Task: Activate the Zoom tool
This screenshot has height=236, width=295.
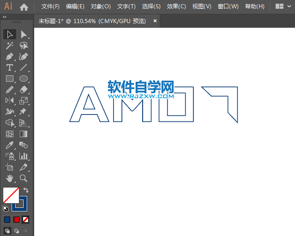Action: click(x=24, y=178)
